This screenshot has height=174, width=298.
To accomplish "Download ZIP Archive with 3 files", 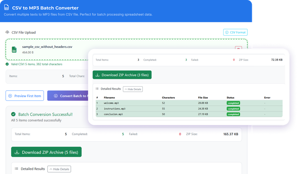I will click(122, 75).
